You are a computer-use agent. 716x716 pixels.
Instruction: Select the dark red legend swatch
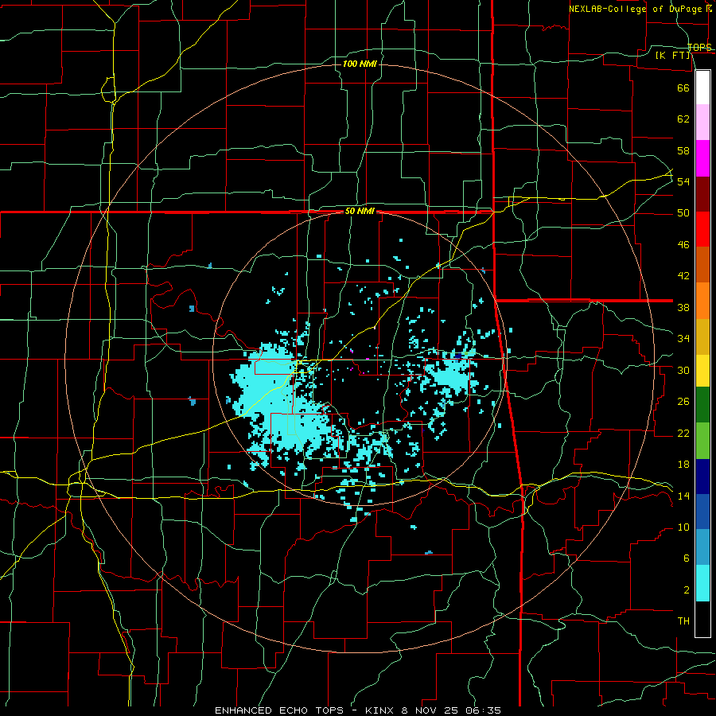tap(702, 194)
